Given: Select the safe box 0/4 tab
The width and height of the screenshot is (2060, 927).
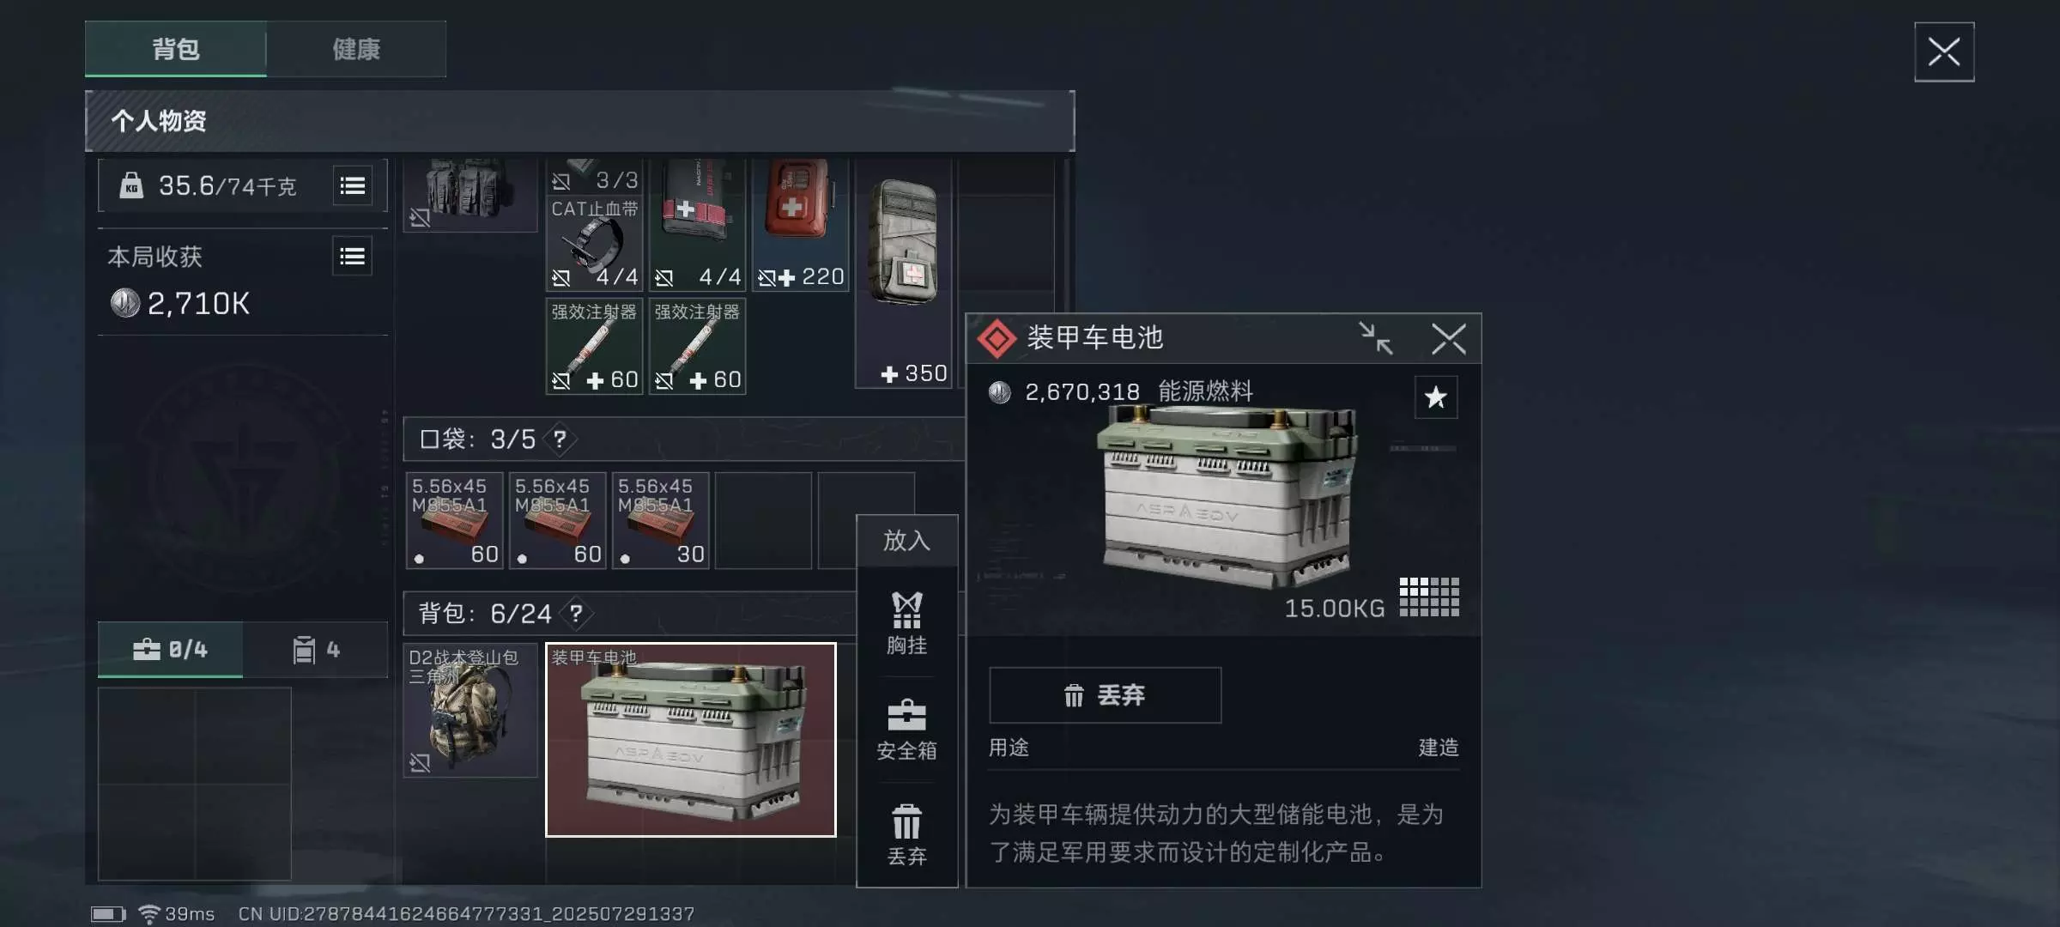Looking at the screenshot, I should [170, 650].
